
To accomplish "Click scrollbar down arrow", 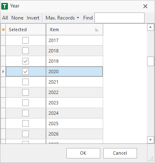I will (150, 140).
